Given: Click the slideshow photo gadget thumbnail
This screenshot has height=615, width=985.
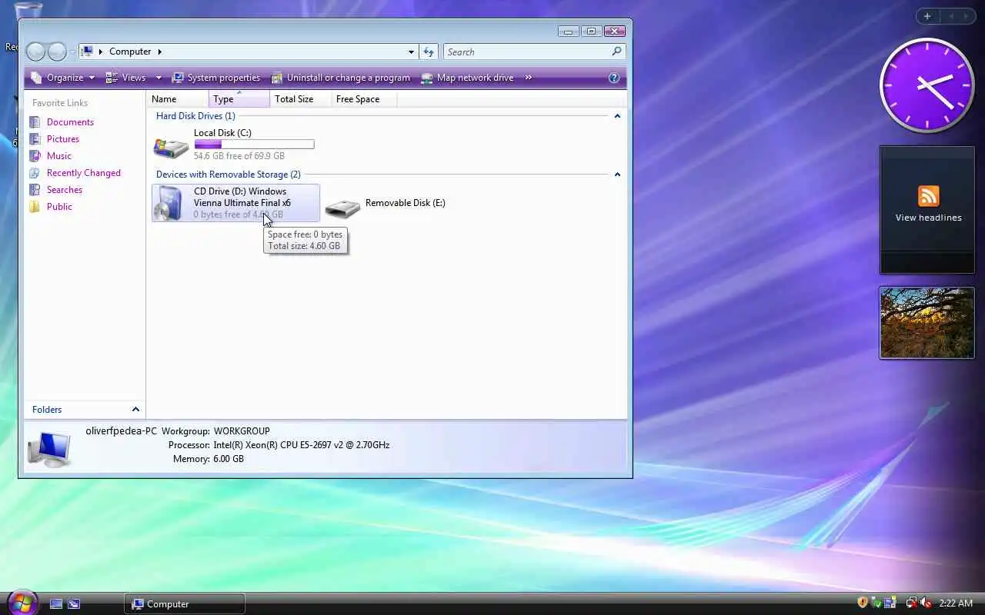Looking at the screenshot, I should click(x=927, y=323).
